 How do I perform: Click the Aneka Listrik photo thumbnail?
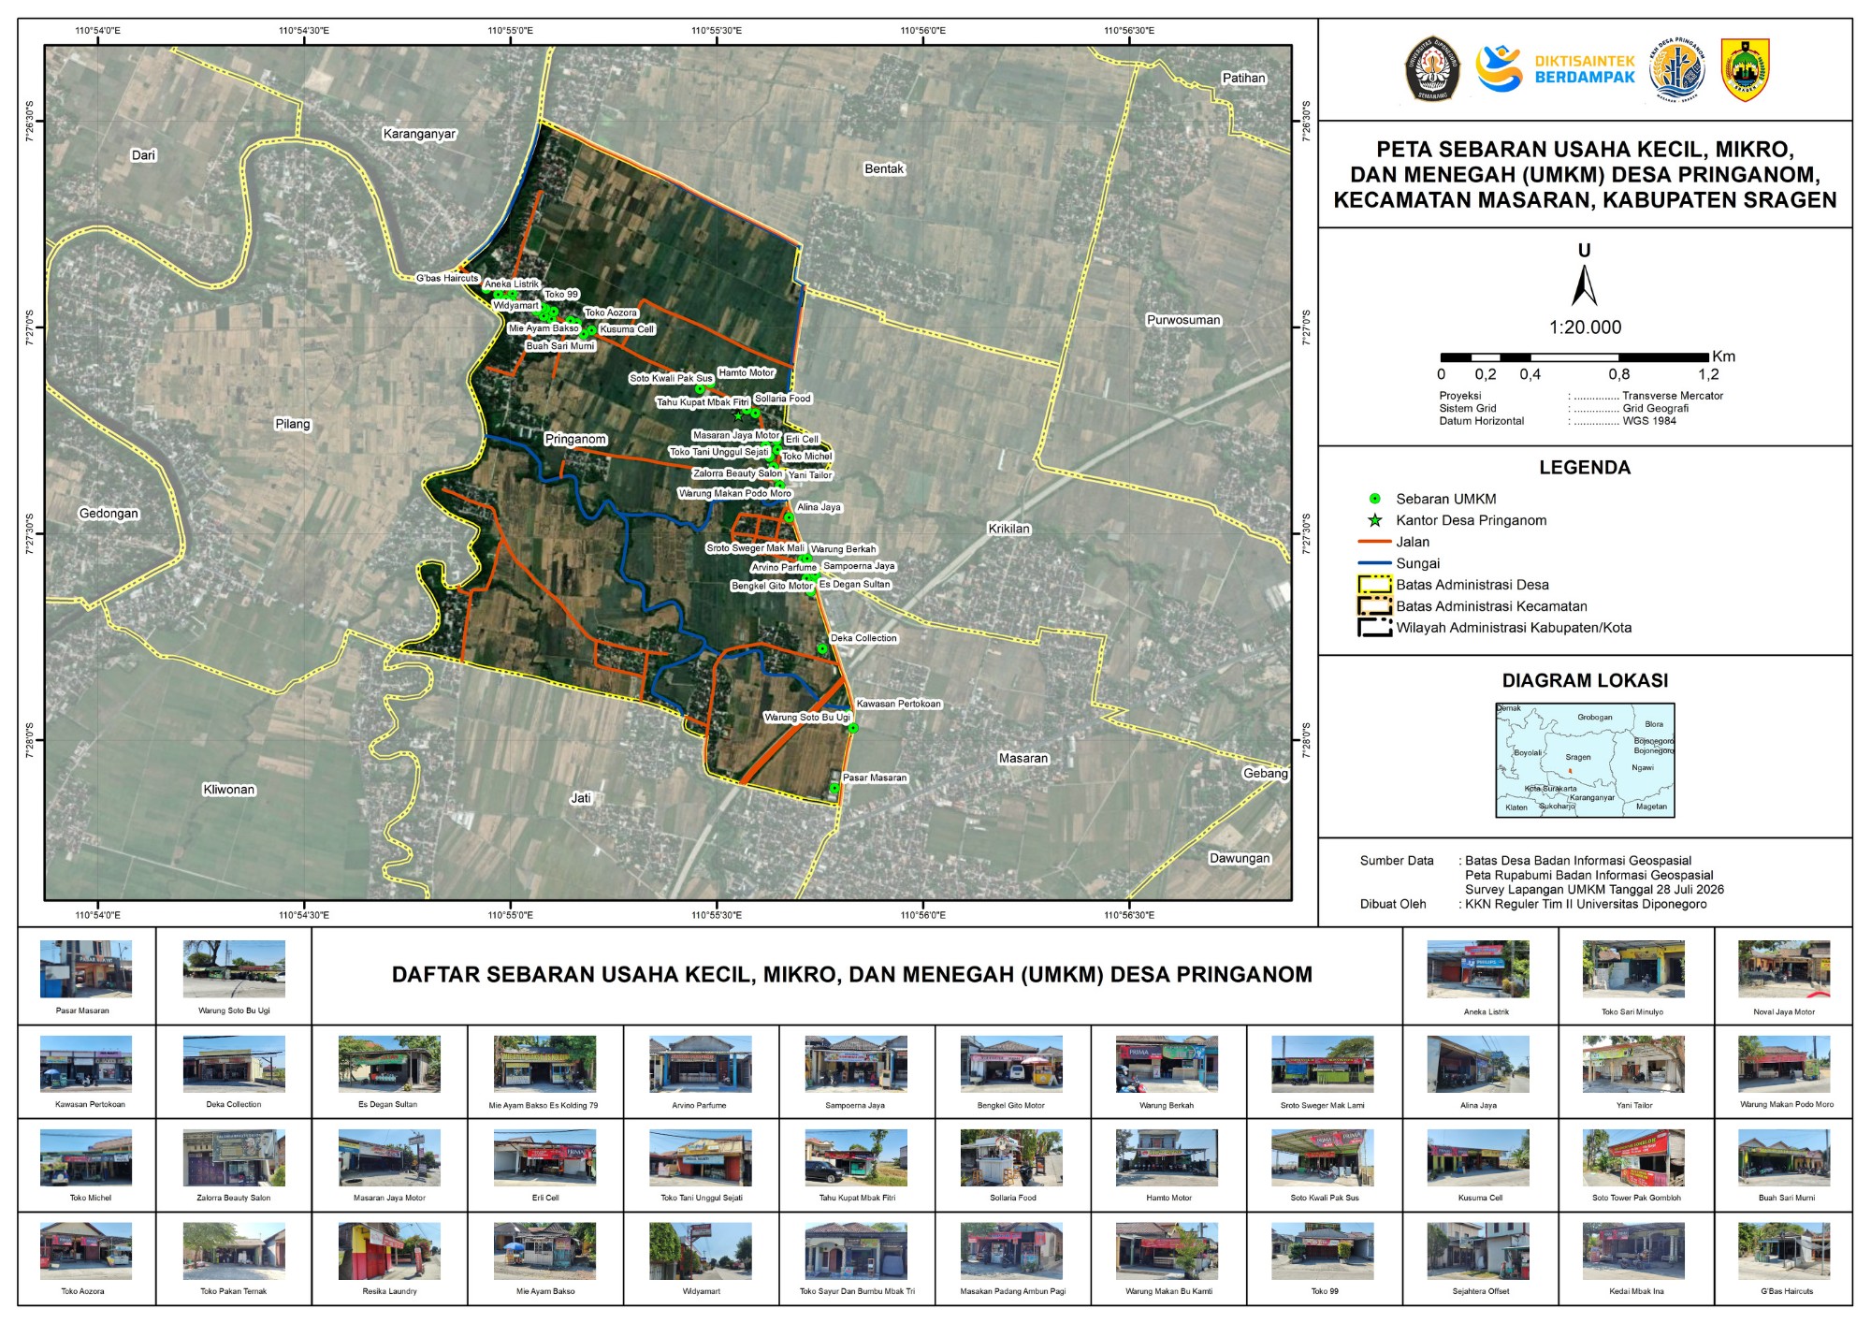pyautogui.click(x=1478, y=969)
